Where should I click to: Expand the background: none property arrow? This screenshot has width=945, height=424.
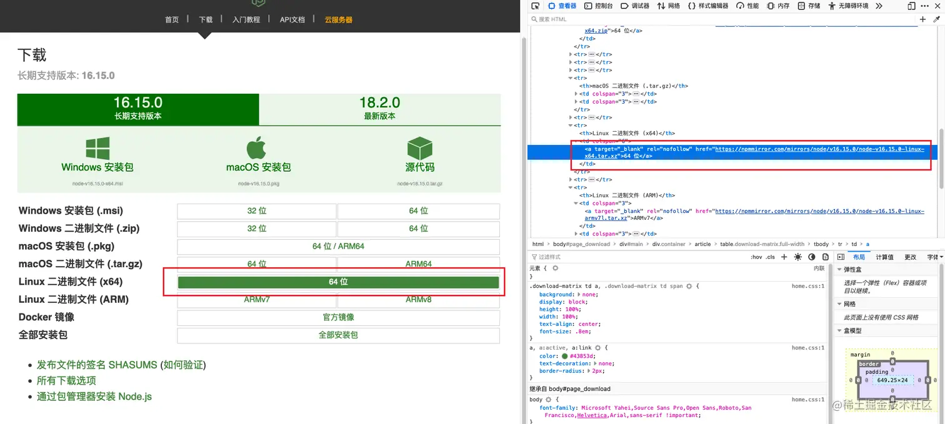pos(578,294)
